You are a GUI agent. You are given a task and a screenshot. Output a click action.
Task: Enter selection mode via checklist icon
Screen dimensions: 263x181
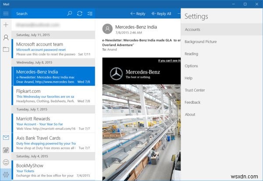pos(90,14)
